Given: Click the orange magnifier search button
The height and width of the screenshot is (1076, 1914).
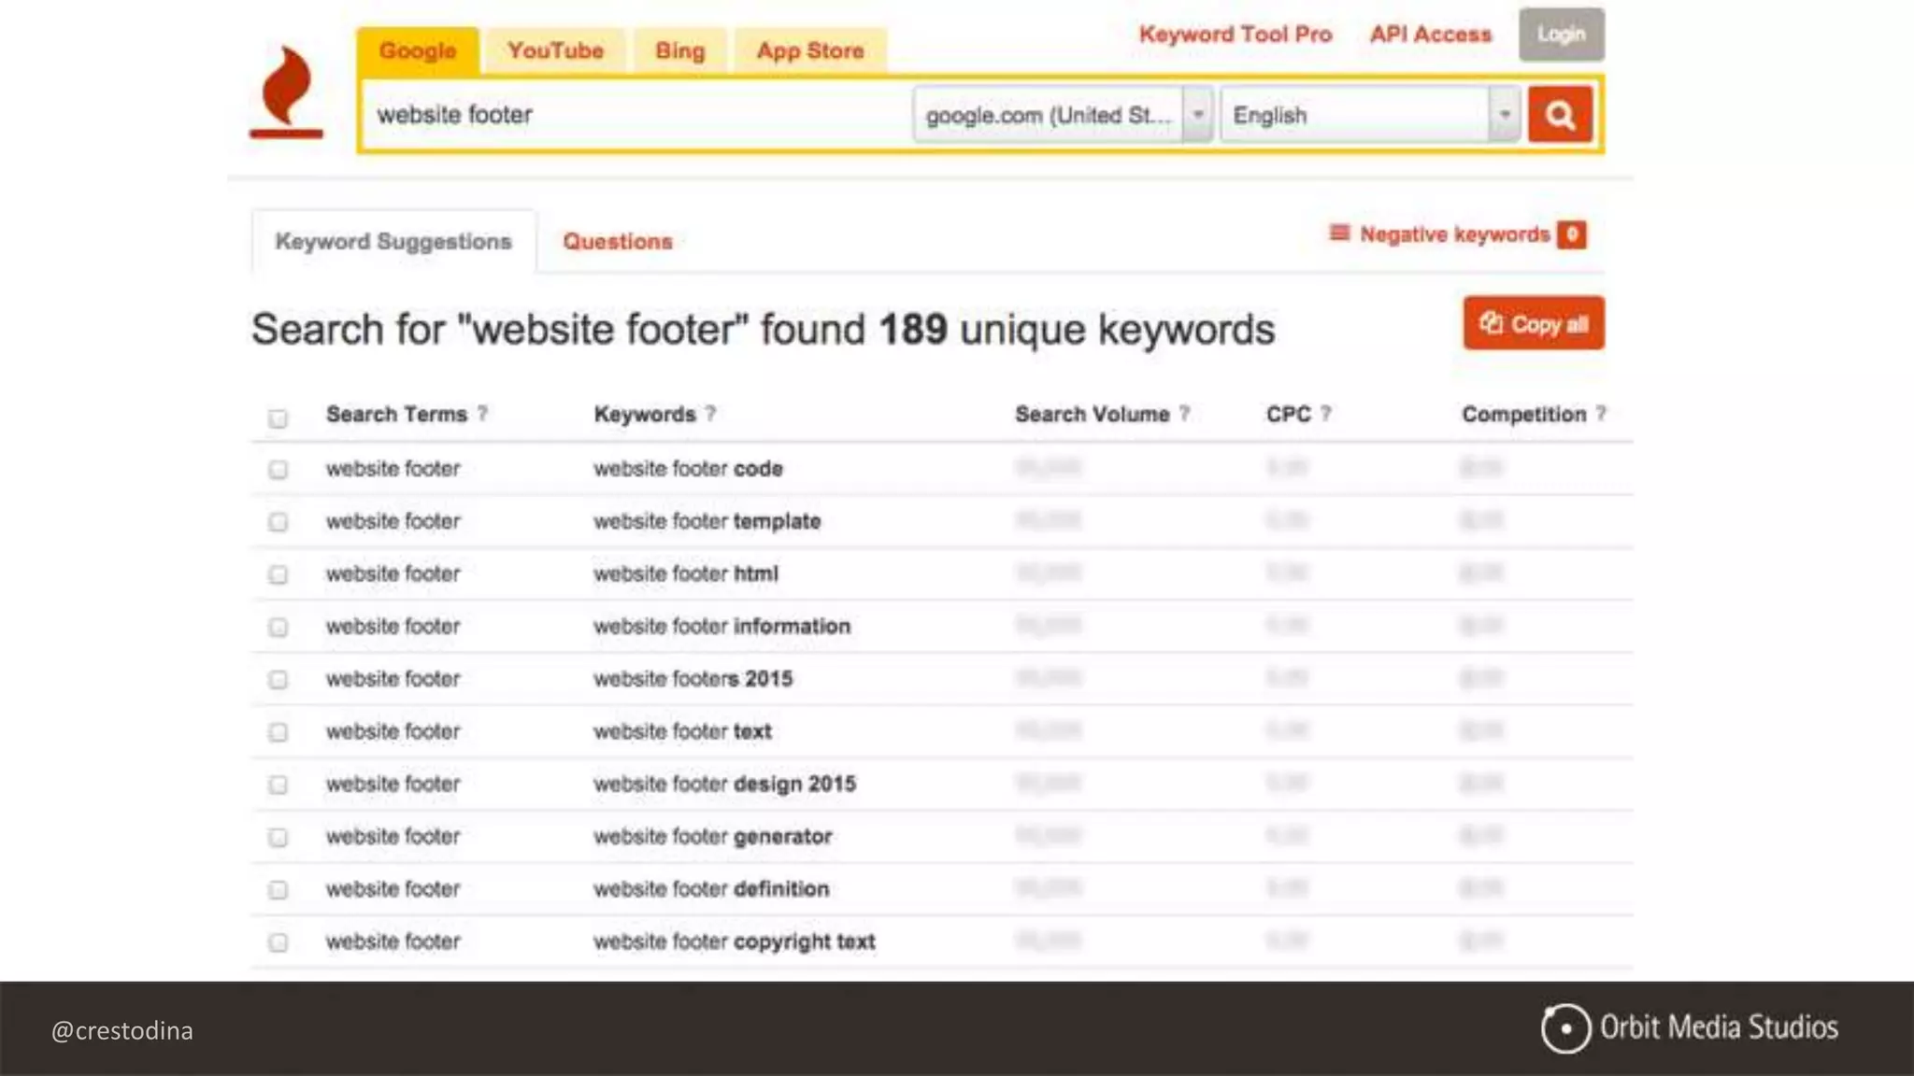Looking at the screenshot, I should (x=1559, y=115).
